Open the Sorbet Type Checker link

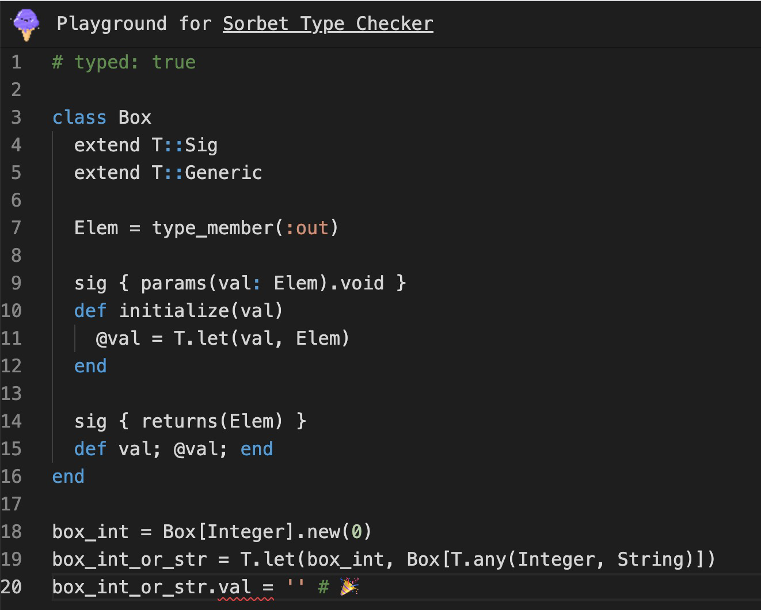click(x=328, y=24)
